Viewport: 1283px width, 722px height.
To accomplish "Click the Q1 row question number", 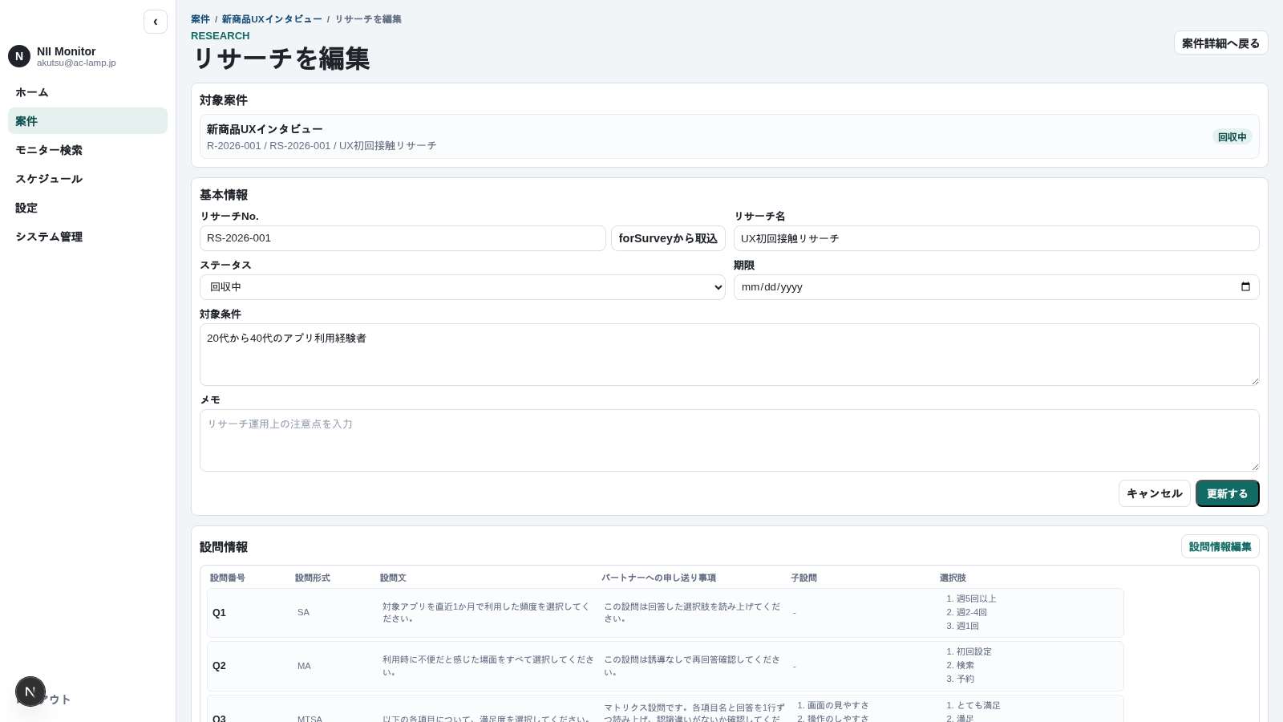I will tap(219, 613).
